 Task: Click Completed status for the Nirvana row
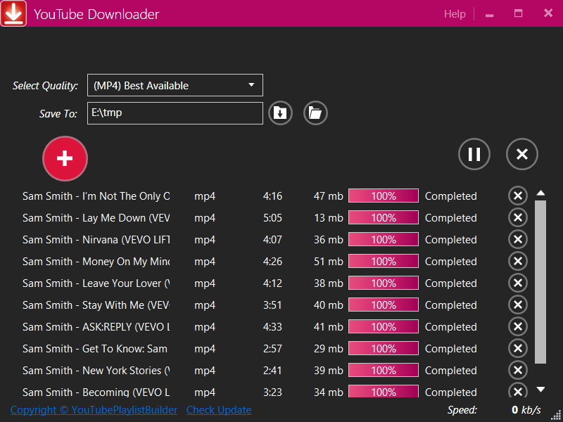[451, 240]
